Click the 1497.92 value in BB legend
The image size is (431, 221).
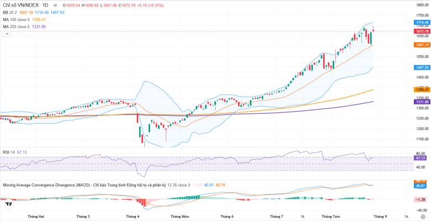coord(56,13)
